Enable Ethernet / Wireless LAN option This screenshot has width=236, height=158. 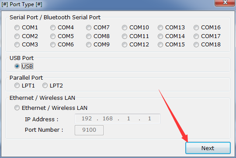coord(17,108)
